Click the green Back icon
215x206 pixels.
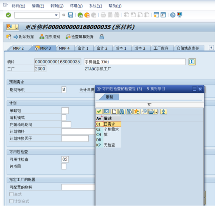(x=80, y=15)
